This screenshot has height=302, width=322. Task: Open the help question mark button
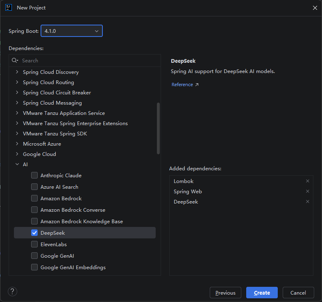click(x=12, y=291)
